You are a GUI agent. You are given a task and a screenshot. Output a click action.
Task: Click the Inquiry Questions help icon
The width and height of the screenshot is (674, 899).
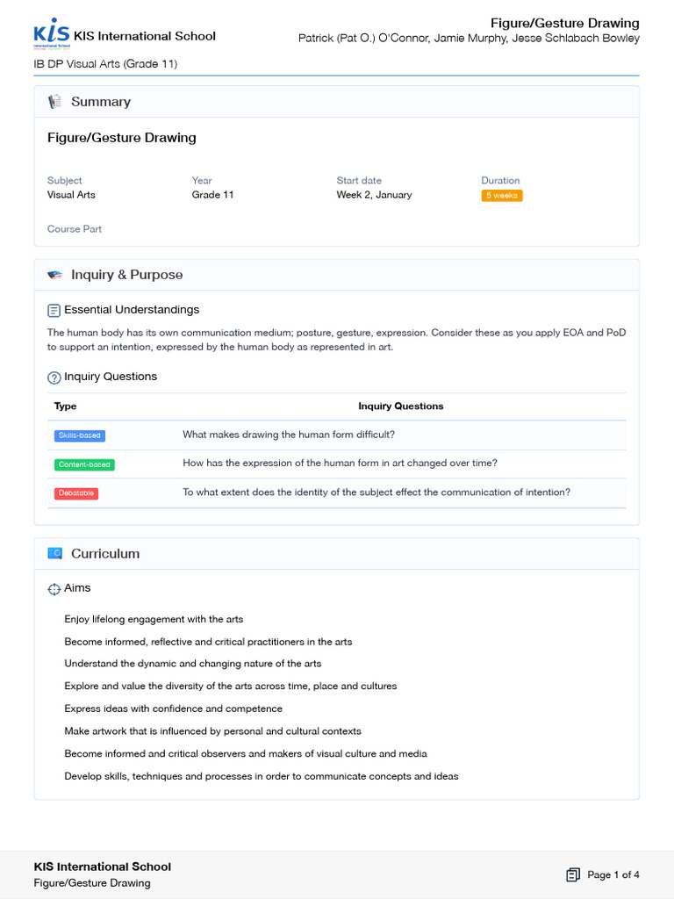coord(54,378)
